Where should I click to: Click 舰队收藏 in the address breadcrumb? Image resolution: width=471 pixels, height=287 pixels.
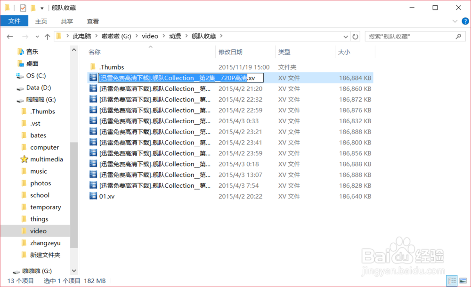coord(203,36)
